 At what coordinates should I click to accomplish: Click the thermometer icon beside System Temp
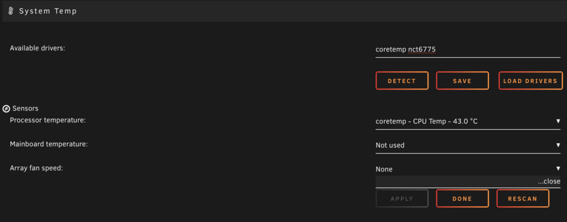11,11
